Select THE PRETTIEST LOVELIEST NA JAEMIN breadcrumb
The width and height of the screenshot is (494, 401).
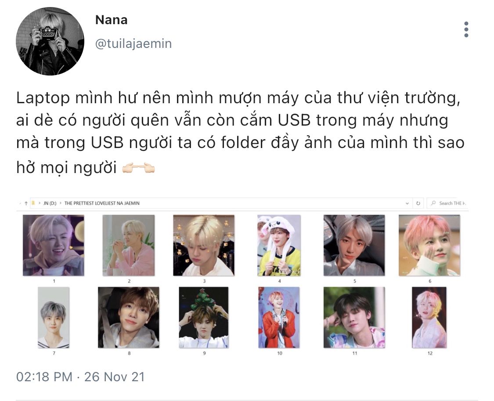click(102, 203)
